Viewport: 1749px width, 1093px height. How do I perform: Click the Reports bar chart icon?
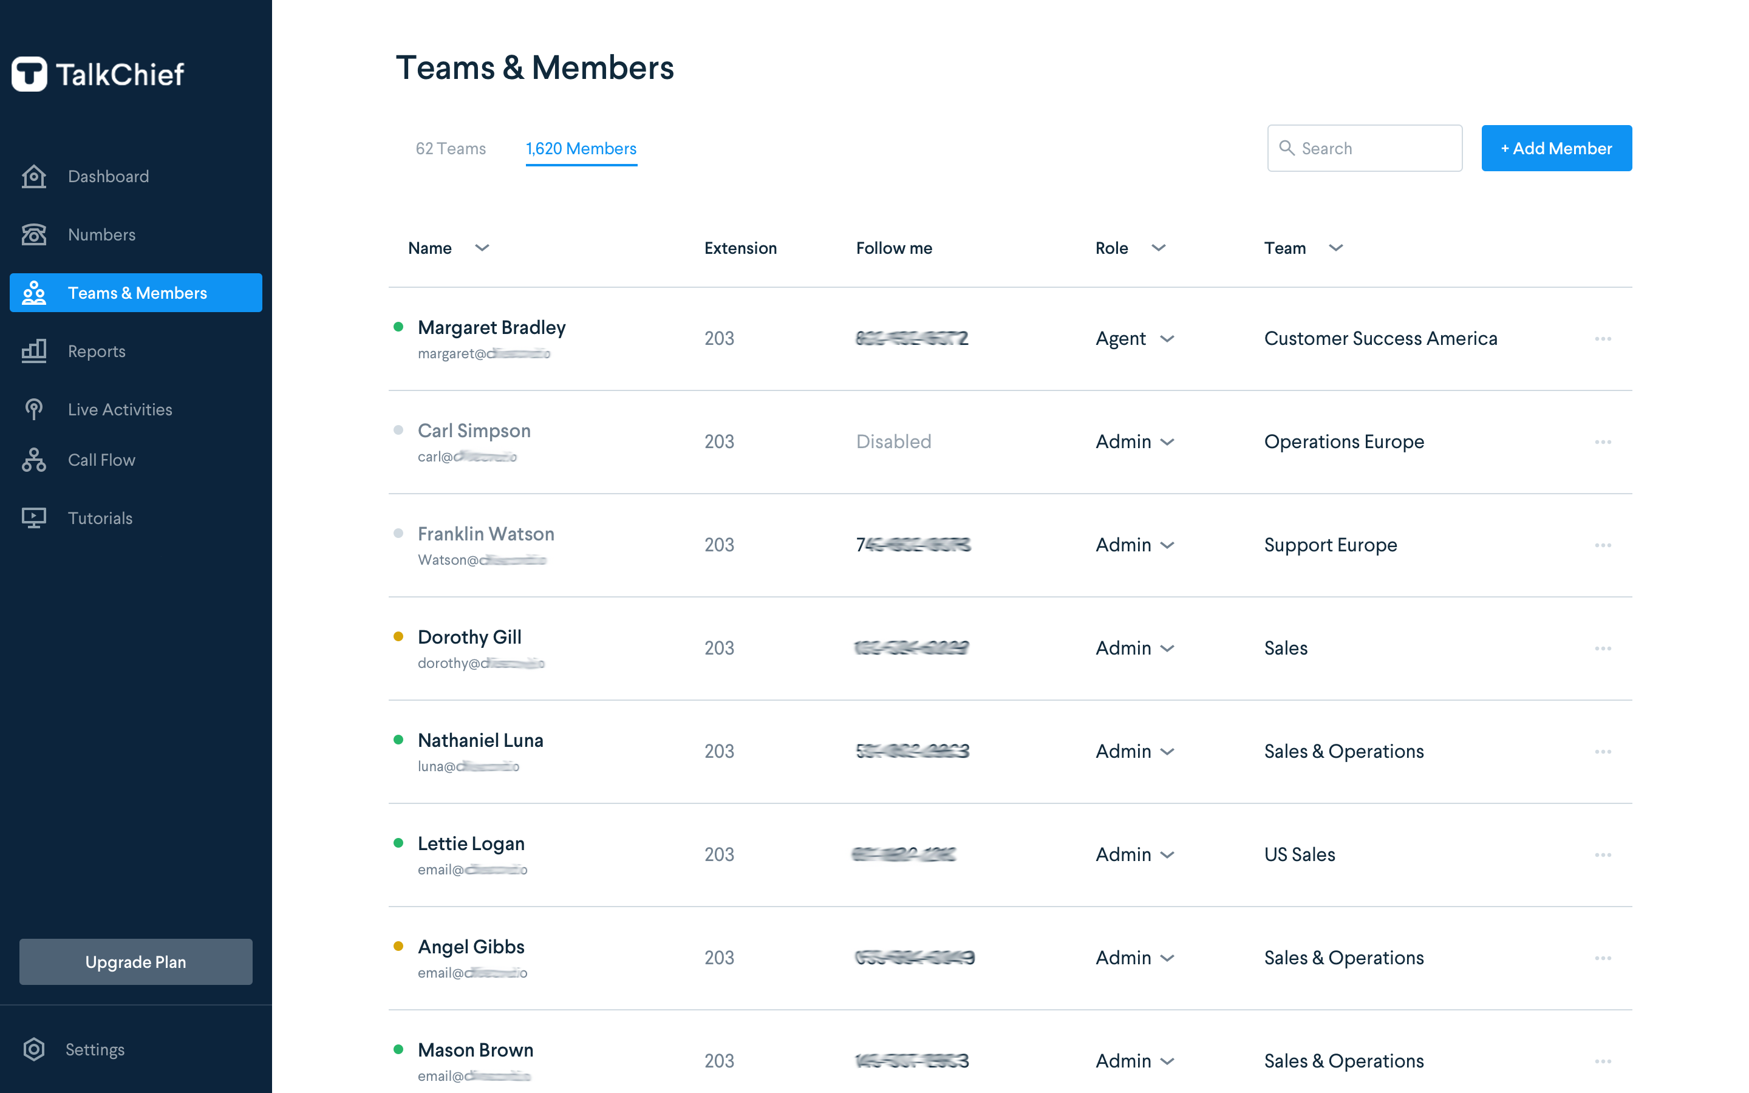(x=34, y=352)
